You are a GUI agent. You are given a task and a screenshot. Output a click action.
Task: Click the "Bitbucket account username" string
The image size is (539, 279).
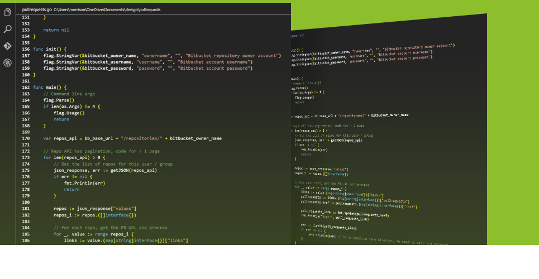215,62
